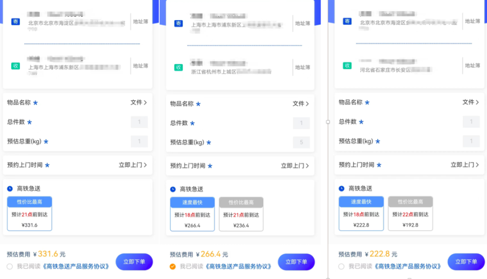Screen dimensions: 487x279
Task: Click 立即下单 for the ¥266.4 order
Action: coord(296,262)
